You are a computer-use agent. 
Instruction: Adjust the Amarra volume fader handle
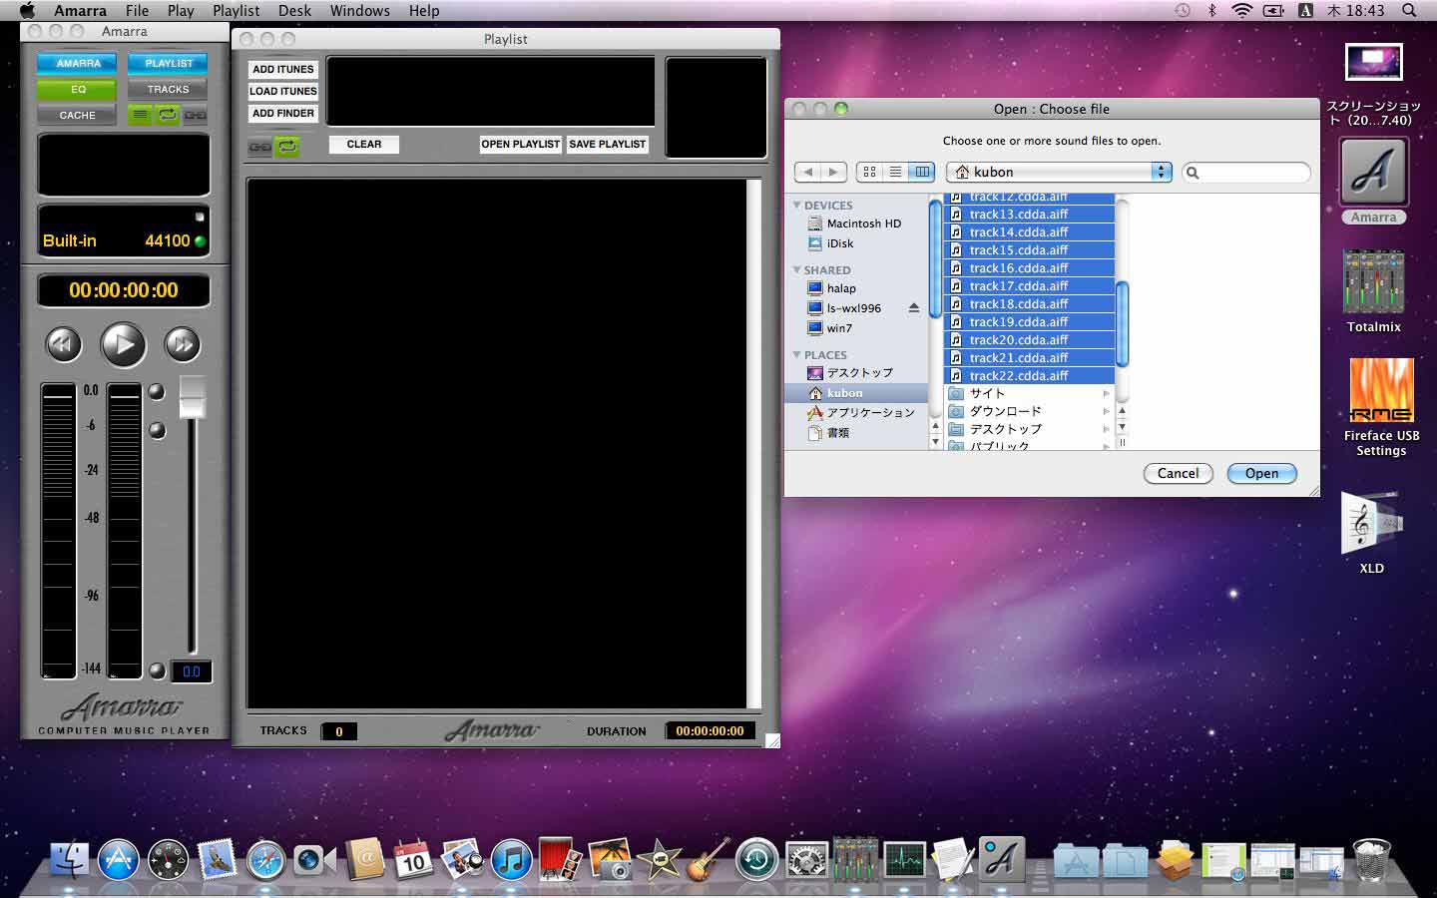tap(192, 397)
